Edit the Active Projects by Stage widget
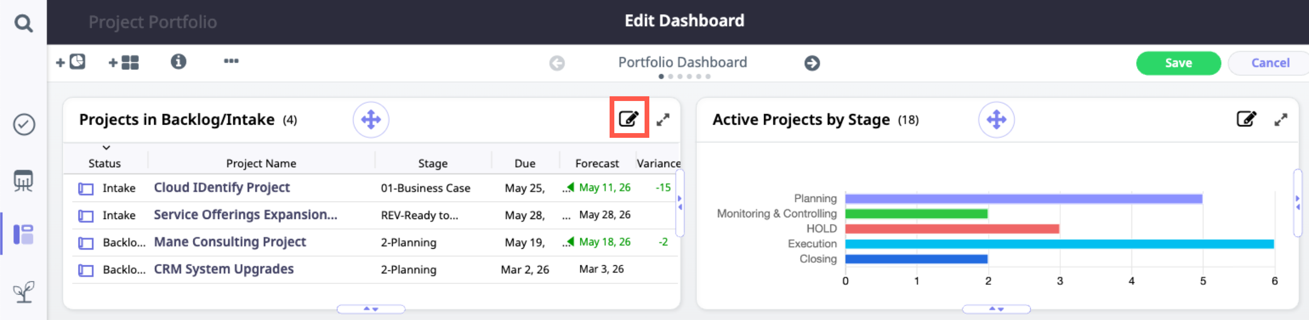Screen dimensions: 1309x320 coord(1246,119)
